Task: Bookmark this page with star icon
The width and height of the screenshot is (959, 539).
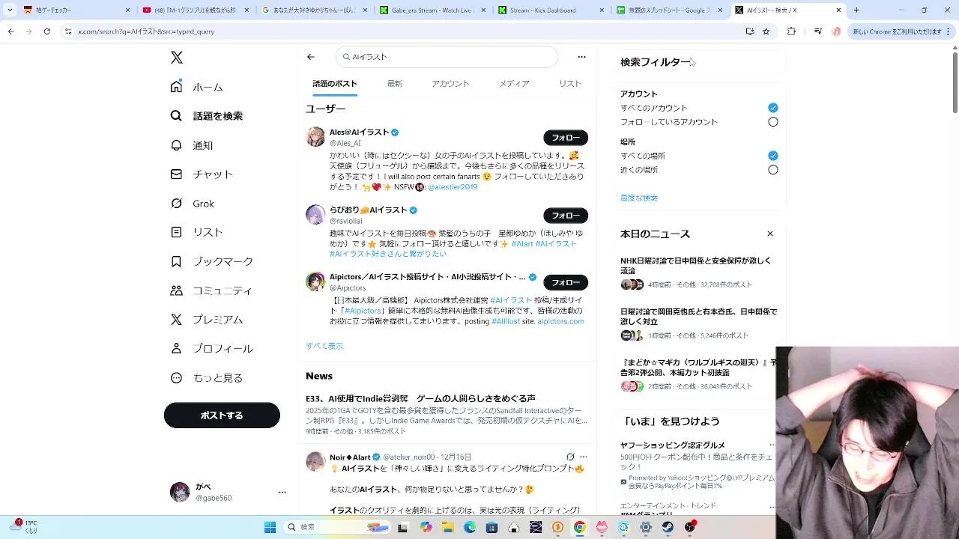Action: (x=766, y=31)
